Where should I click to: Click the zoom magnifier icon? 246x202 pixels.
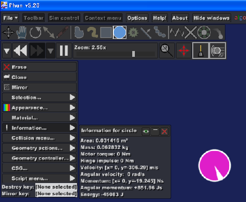coord(167,50)
